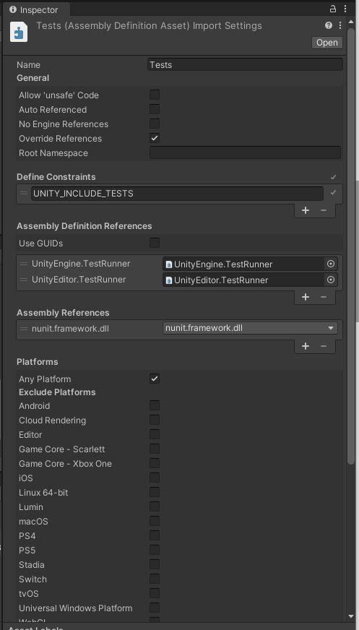Open nunit.framework.dll assembly reference dropdown

tap(250, 328)
